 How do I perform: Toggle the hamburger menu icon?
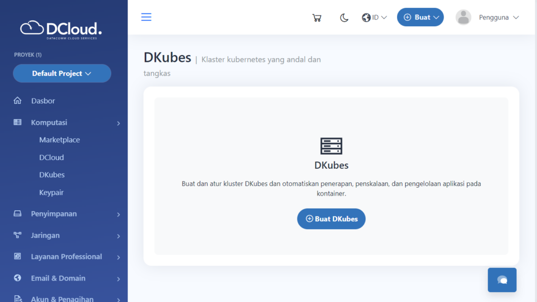point(146,17)
